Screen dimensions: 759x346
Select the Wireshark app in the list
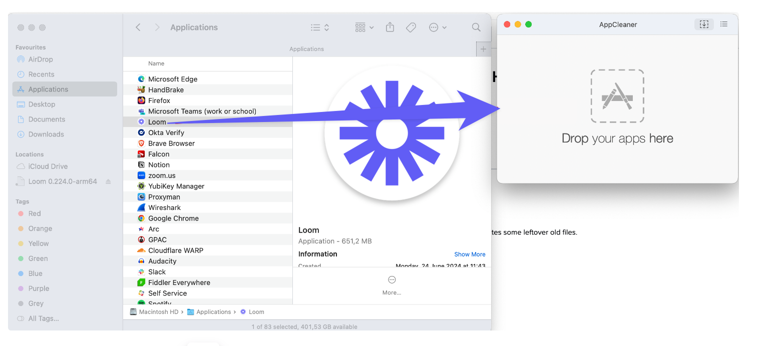tap(164, 207)
